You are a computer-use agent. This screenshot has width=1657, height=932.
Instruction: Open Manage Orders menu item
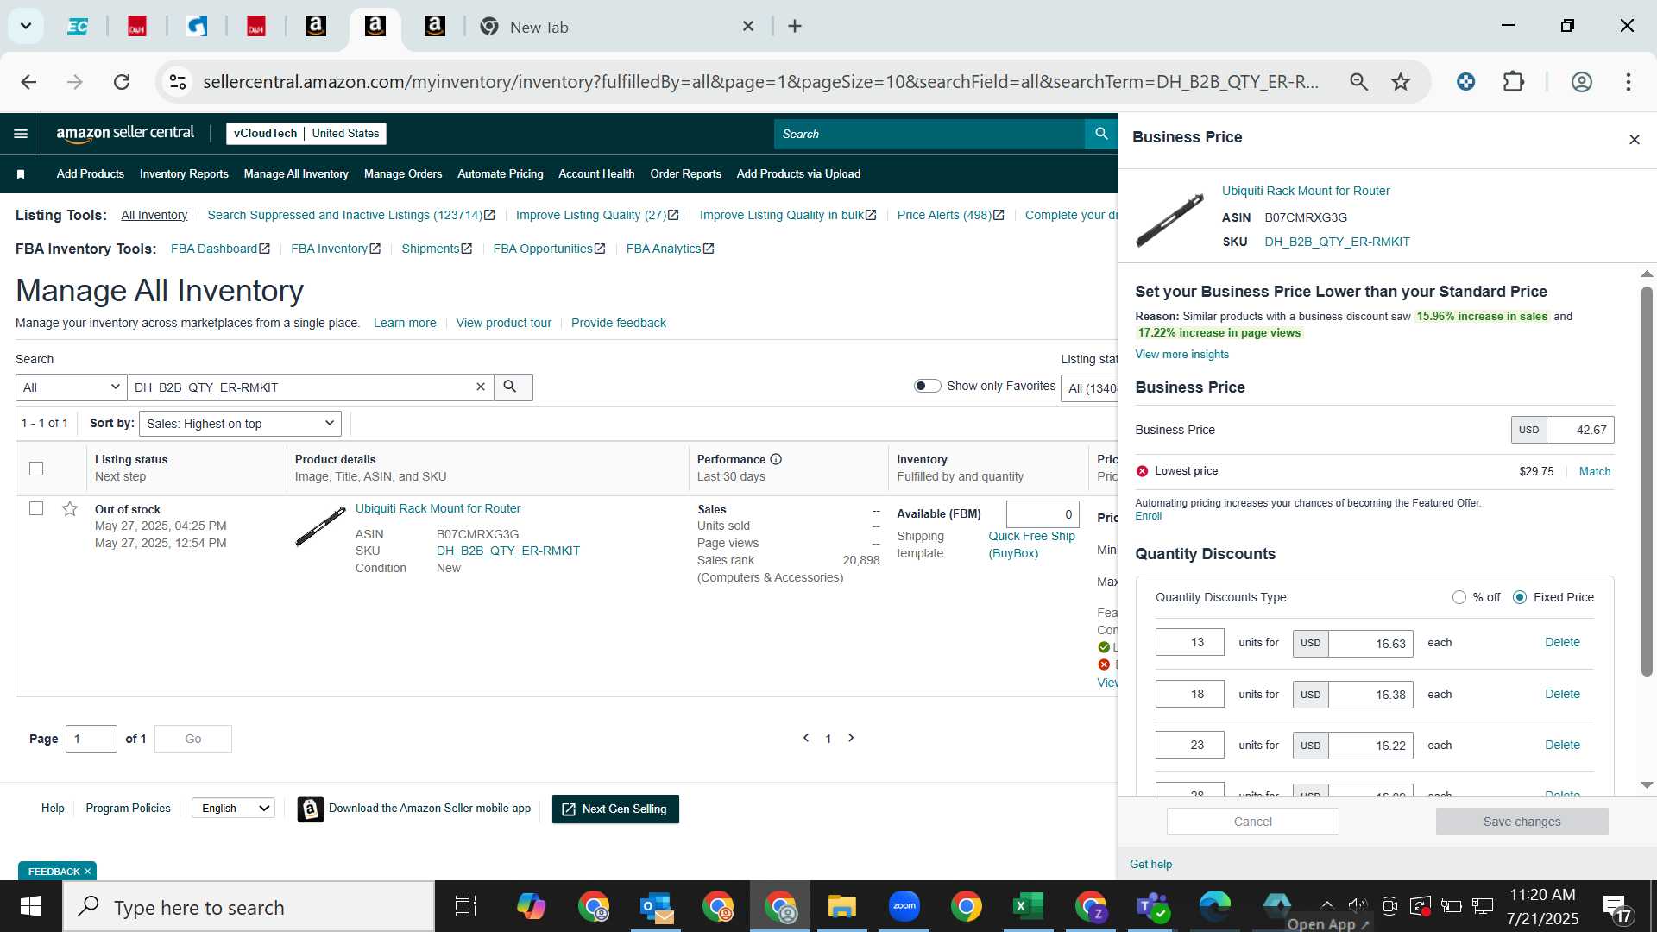click(x=403, y=174)
